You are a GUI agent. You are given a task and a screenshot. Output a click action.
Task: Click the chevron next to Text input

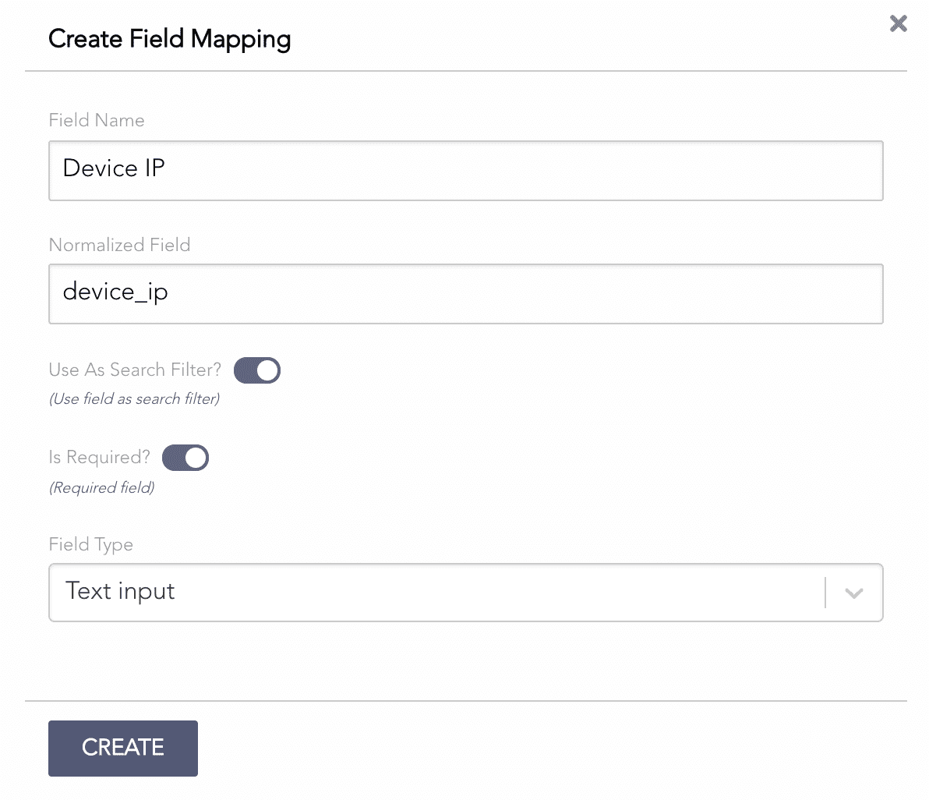[853, 593]
